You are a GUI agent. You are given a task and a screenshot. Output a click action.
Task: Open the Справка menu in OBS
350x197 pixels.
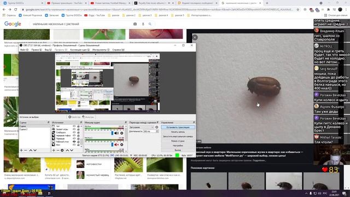click(x=118, y=50)
